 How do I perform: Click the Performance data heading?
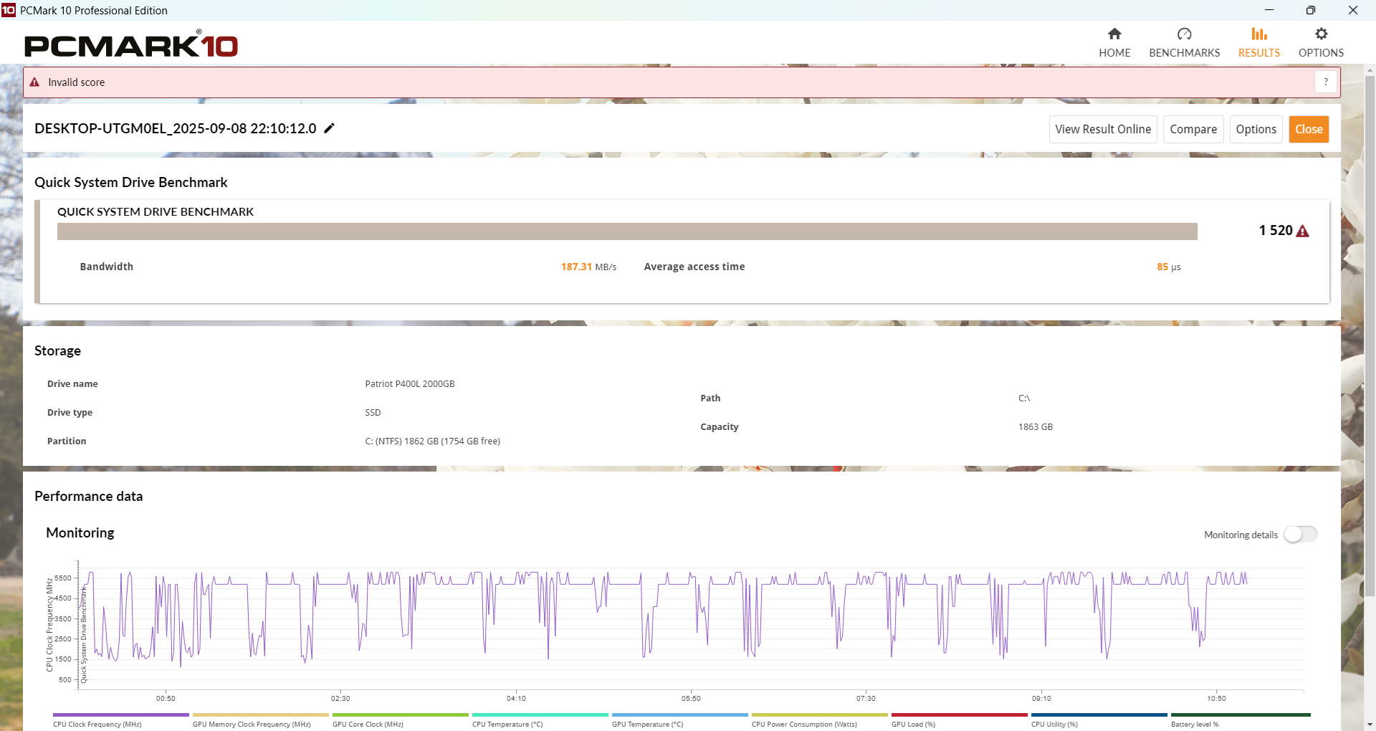click(89, 496)
